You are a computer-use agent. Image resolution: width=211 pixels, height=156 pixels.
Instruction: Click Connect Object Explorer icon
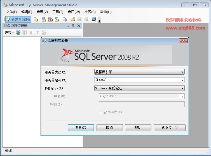(x=18, y=32)
